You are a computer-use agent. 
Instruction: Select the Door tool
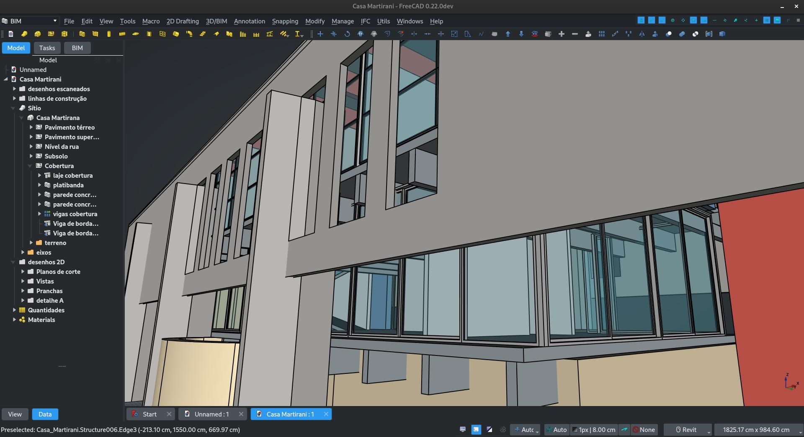point(149,34)
